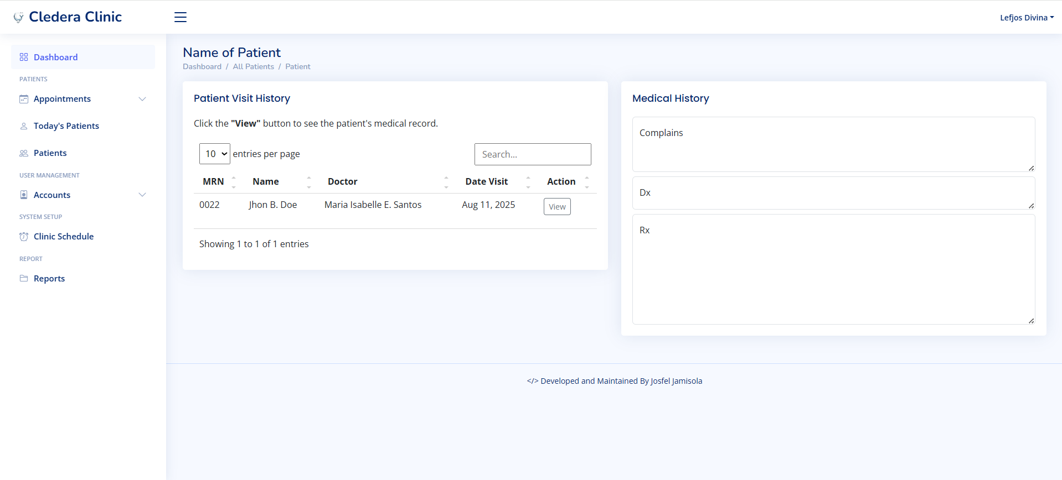The image size is (1062, 480).
Task: Click the Today's Patients person icon
Action: pos(24,126)
